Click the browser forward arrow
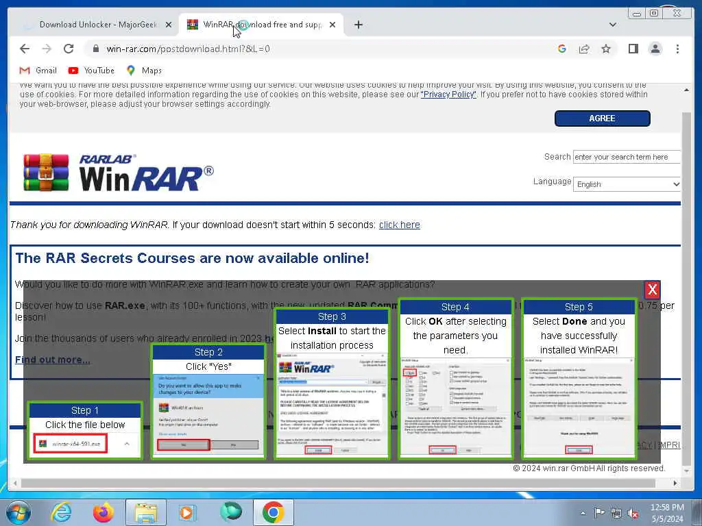Image resolution: width=702 pixels, height=526 pixels. point(47,49)
